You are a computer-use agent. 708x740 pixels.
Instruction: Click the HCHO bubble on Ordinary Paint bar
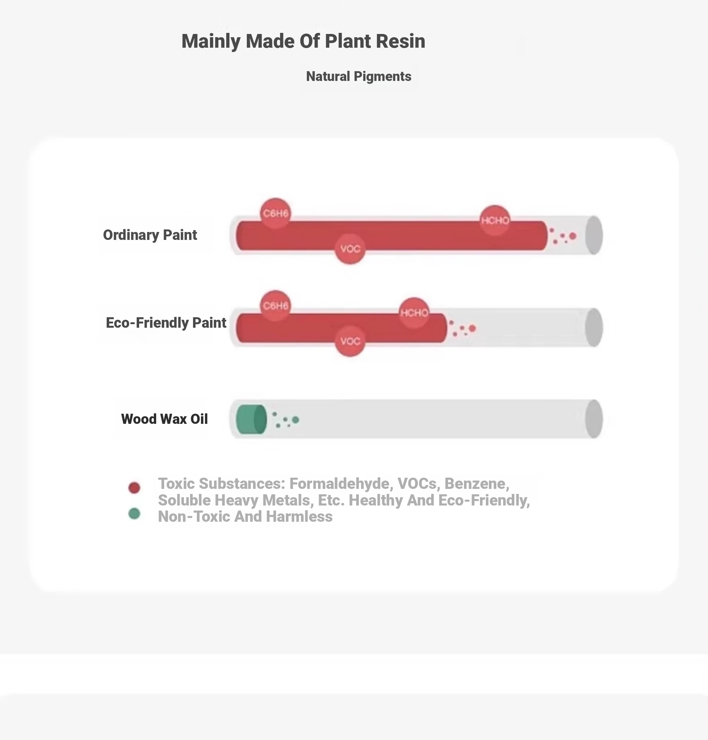(495, 220)
